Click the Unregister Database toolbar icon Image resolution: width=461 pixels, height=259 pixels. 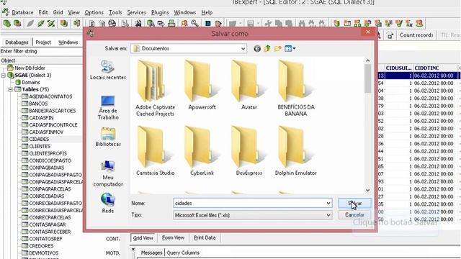click(x=17, y=23)
